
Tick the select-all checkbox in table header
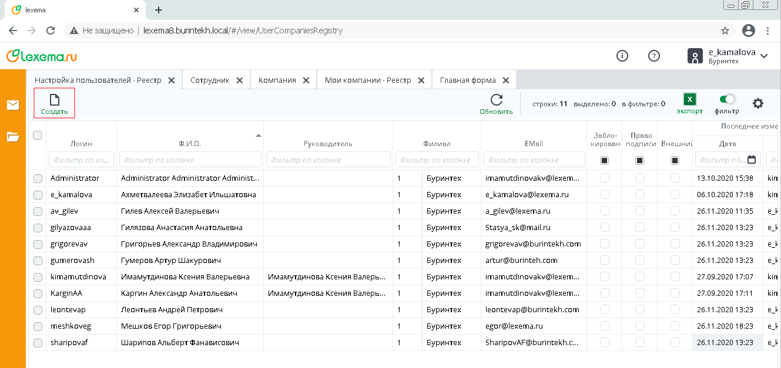38,136
